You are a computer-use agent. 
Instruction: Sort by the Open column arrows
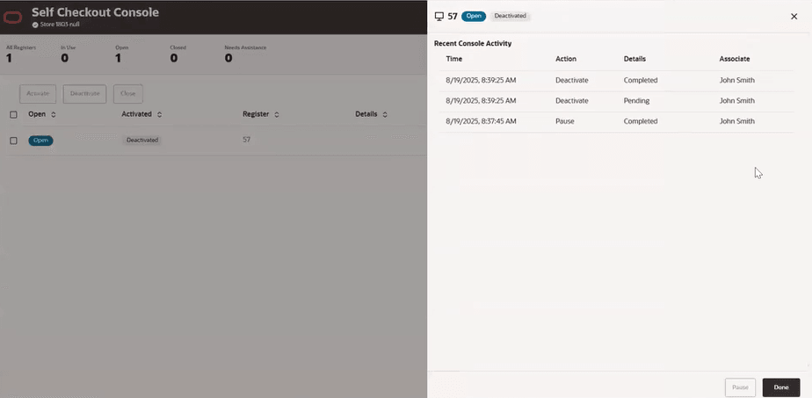coord(53,115)
